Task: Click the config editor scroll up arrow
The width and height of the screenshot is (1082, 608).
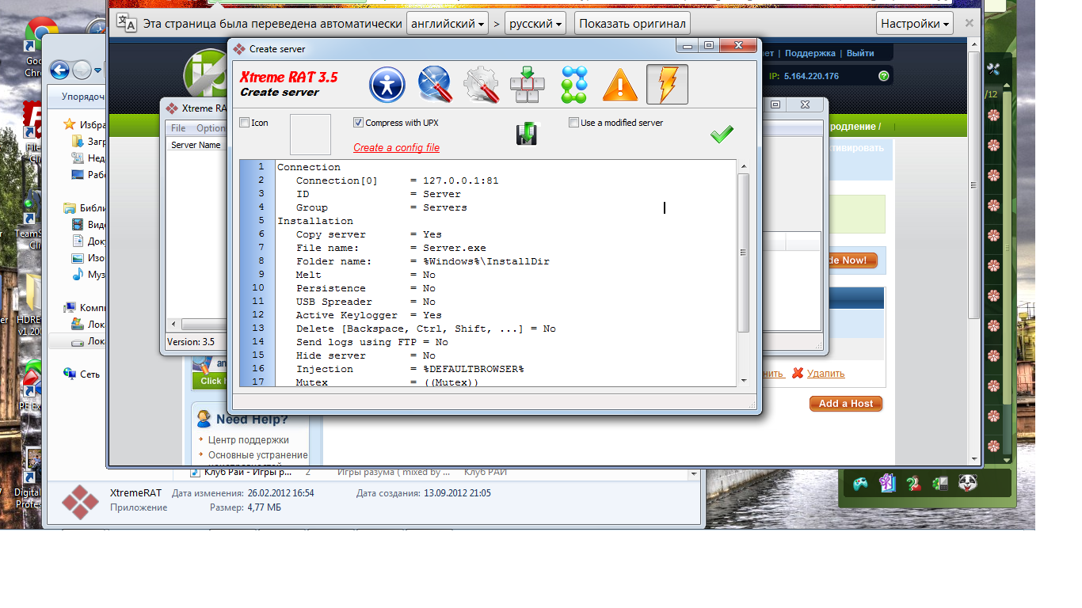Action: tap(743, 166)
